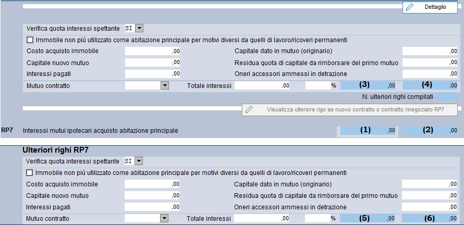
Task: Click the blue field labeled (3)
Action: (x=368, y=86)
